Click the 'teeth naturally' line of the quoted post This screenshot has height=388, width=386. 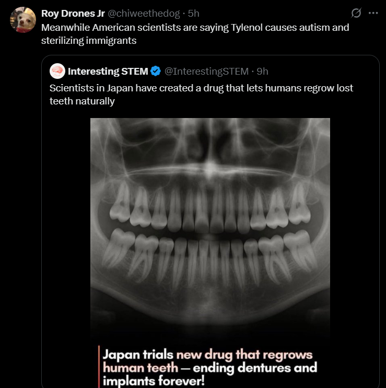[82, 101]
